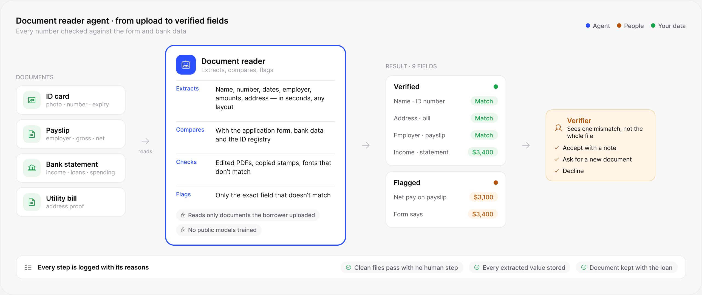Click the check circle beside 'Every extracted value stored'
Screen dimensions: 702x295
(x=477, y=267)
